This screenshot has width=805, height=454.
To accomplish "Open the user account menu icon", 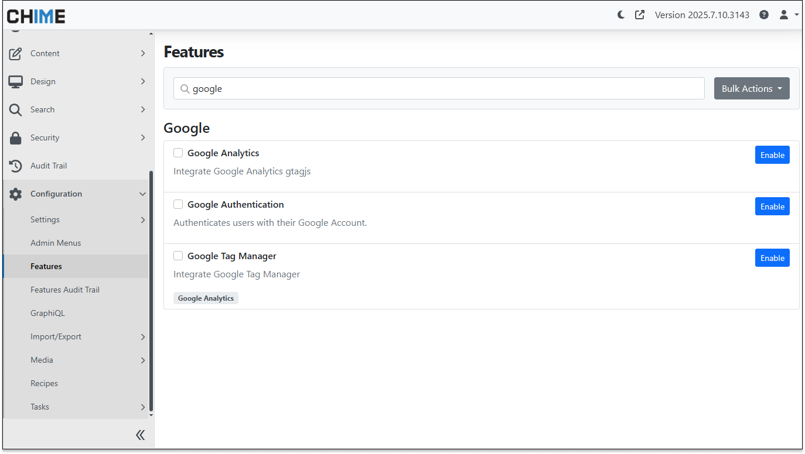I will click(x=784, y=15).
